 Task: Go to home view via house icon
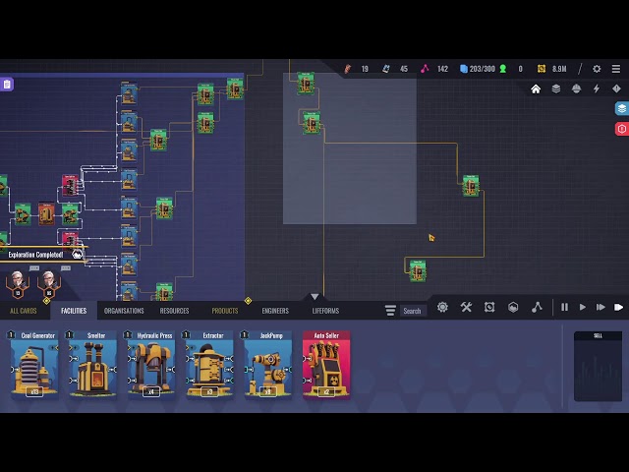536,88
